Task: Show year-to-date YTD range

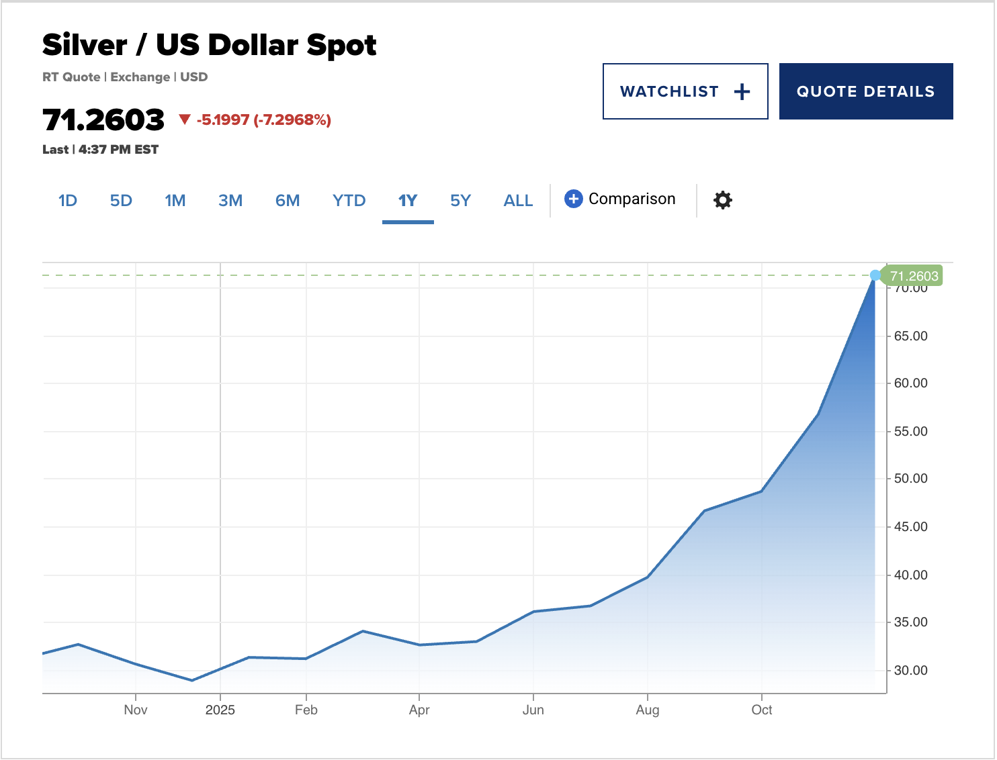Action: pyautogui.click(x=349, y=201)
